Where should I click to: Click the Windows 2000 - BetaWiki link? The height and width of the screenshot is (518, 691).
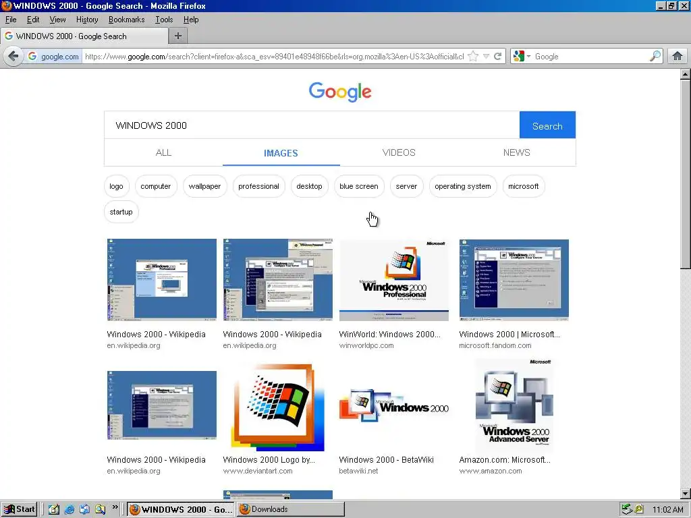387,460
